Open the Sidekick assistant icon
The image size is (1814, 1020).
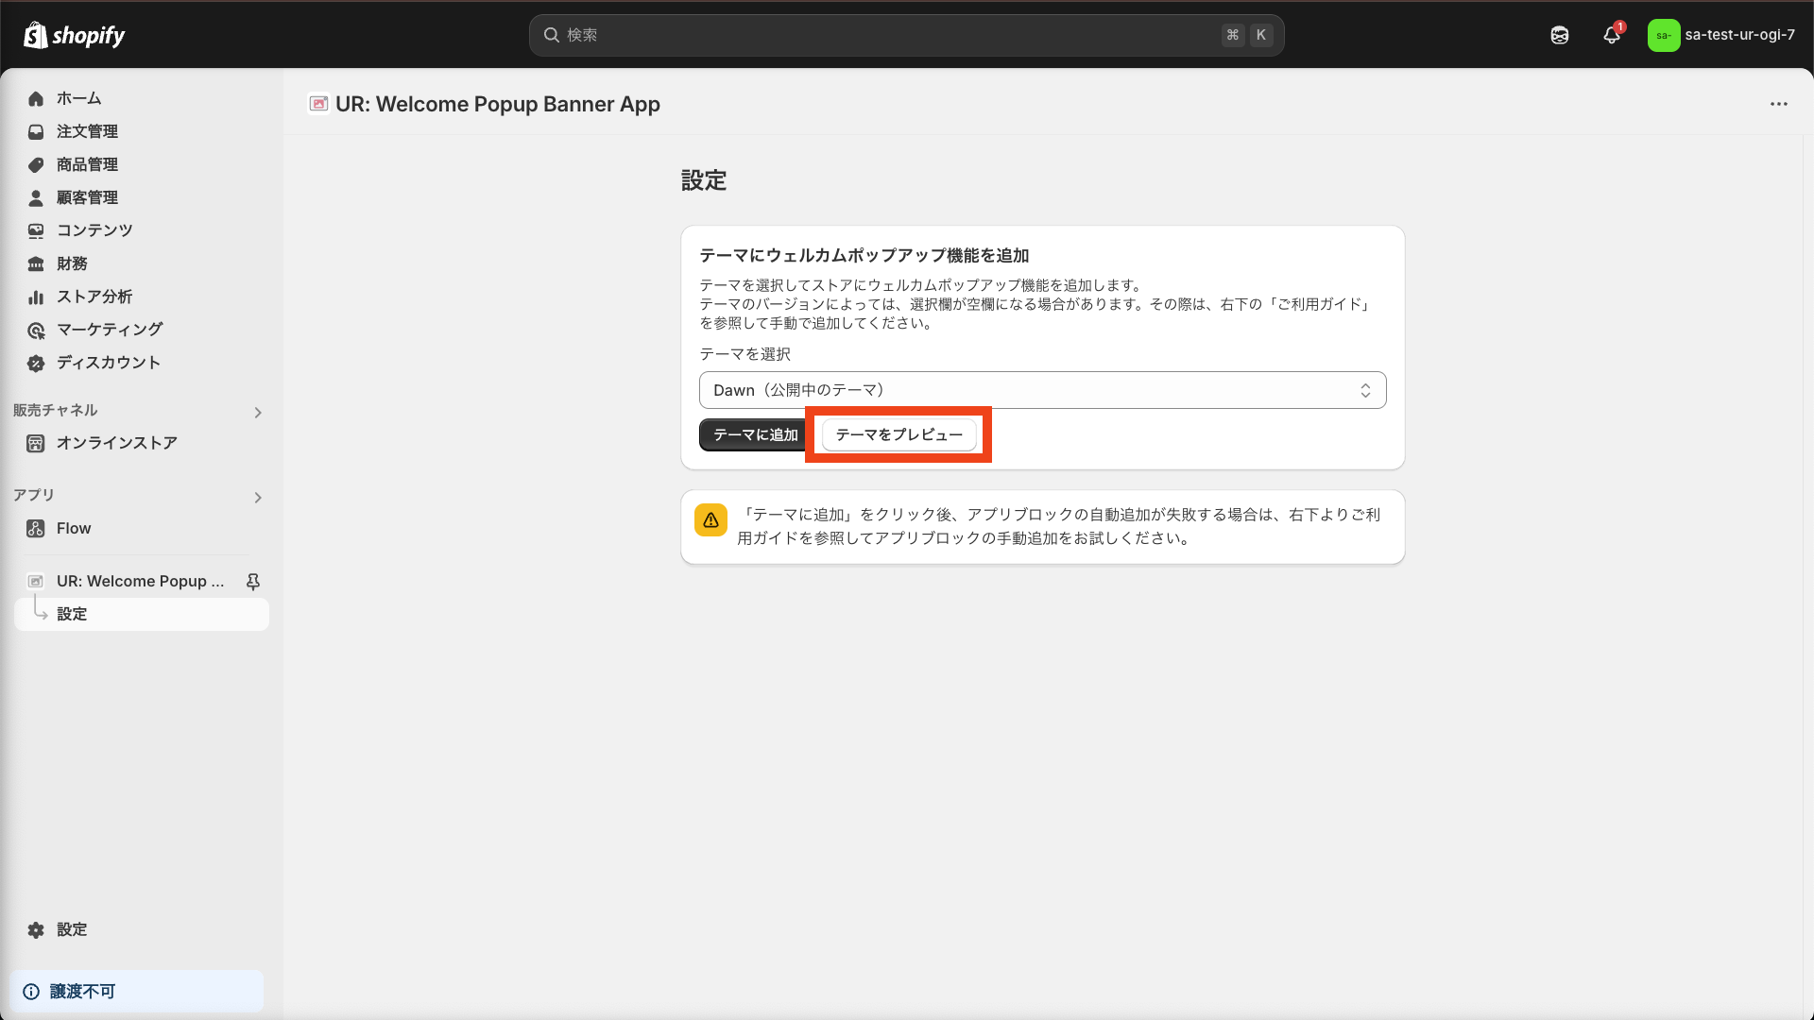1560,35
